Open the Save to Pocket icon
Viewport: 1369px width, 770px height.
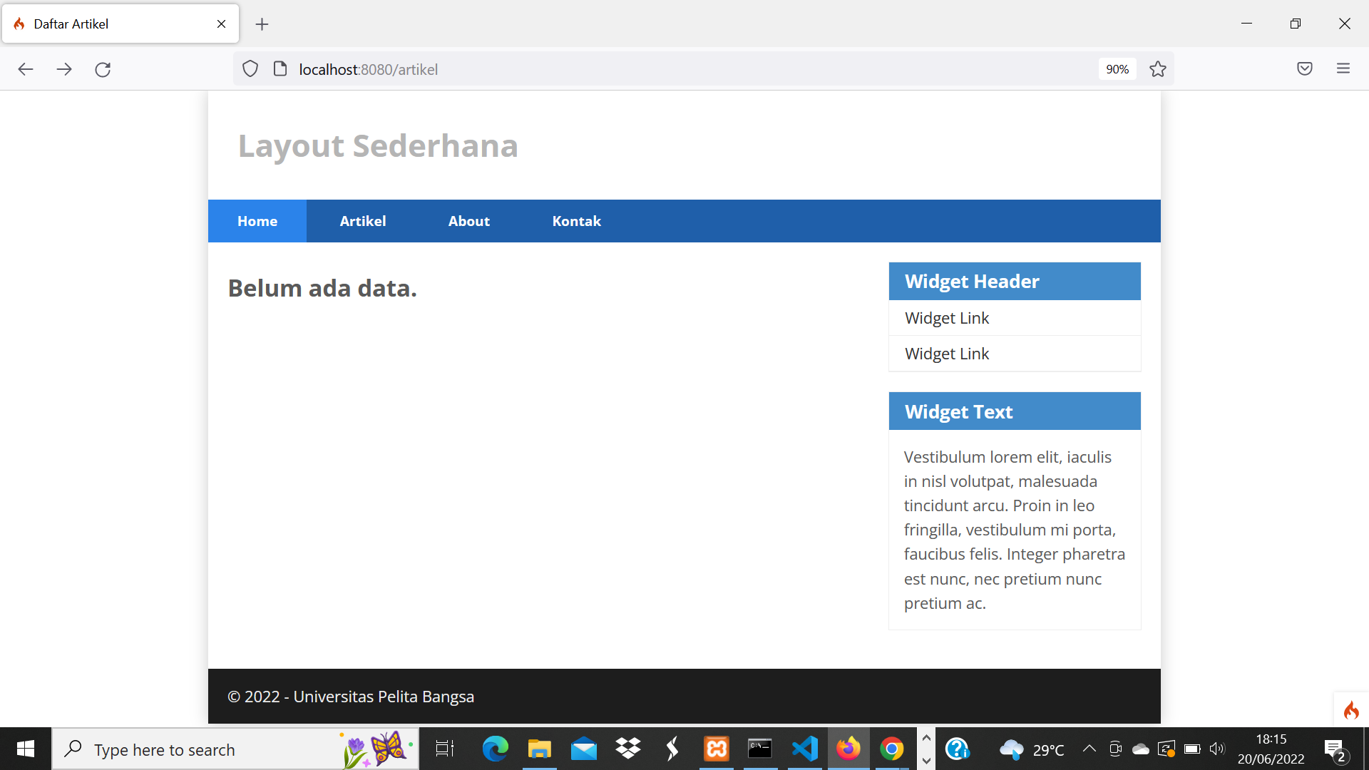1305,69
